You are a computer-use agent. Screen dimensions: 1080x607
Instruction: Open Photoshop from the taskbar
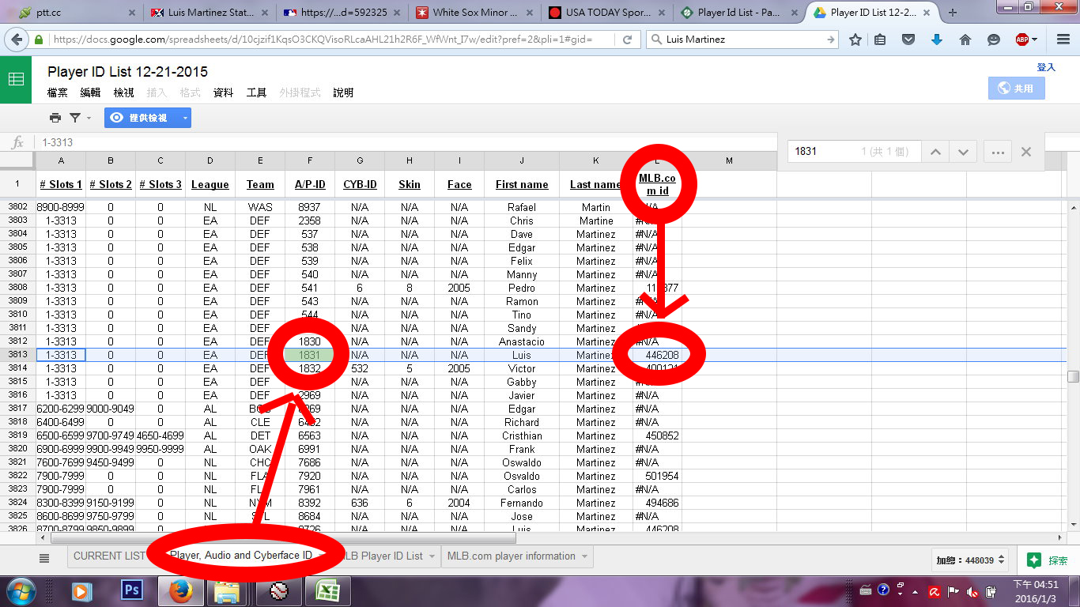pyautogui.click(x=131, y=590)
